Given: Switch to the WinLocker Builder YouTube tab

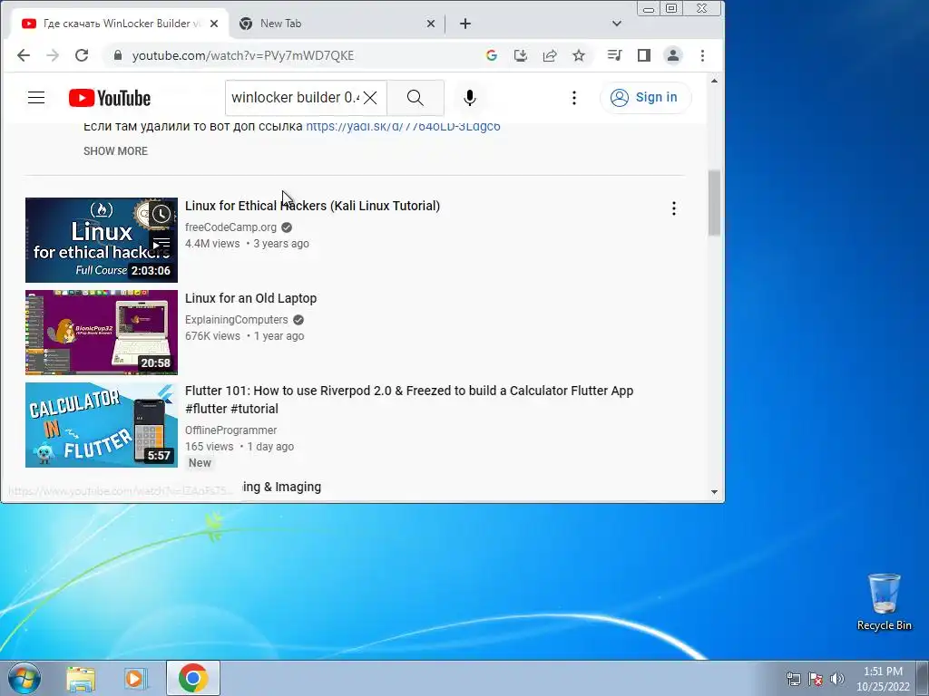Looking at the screenshot, I should [121, 24].
